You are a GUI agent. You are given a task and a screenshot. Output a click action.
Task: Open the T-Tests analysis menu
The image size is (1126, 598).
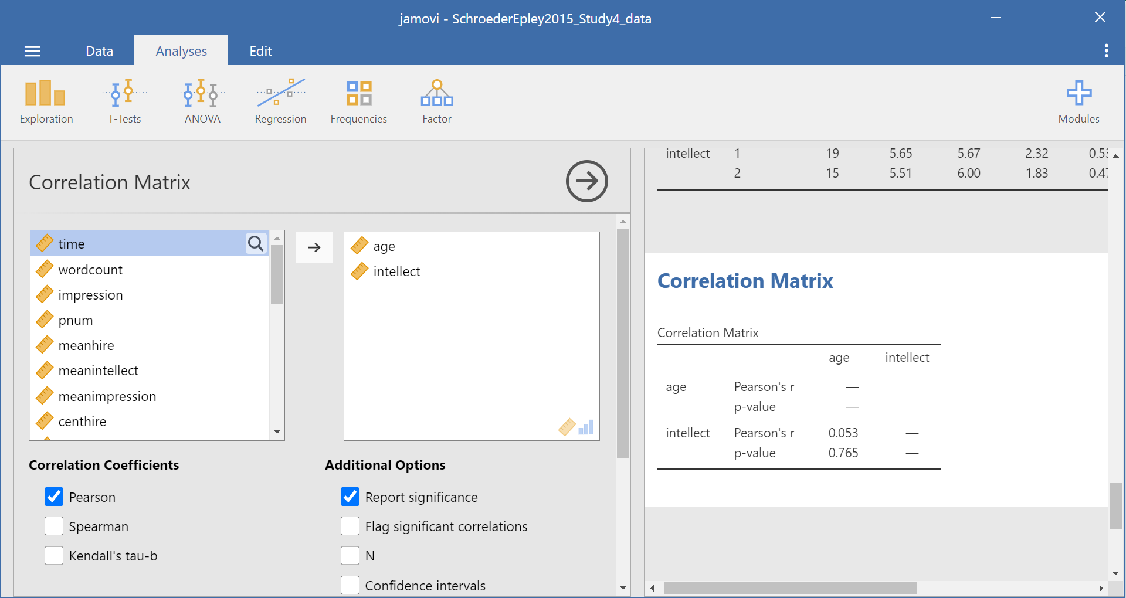point(124,102)
